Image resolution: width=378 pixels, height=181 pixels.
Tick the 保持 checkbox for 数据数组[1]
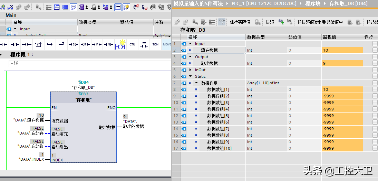point(375,89)
